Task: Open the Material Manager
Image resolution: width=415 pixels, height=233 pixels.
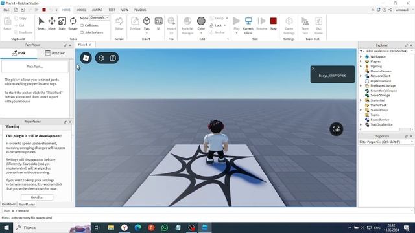Action: [187, 25]
